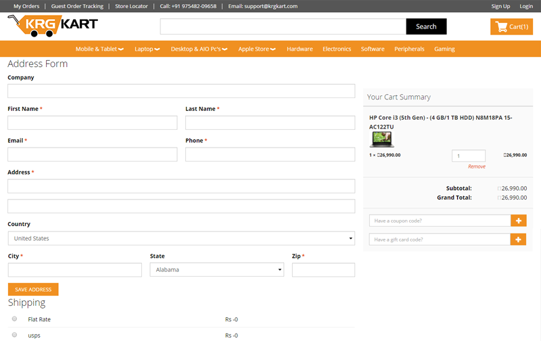Remove the HP laptop from cart
The image size is (541, 341).
tap(477, 166)
